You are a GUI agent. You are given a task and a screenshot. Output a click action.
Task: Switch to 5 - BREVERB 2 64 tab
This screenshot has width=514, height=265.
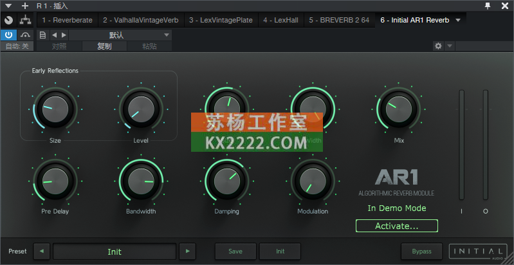[339, 21]
